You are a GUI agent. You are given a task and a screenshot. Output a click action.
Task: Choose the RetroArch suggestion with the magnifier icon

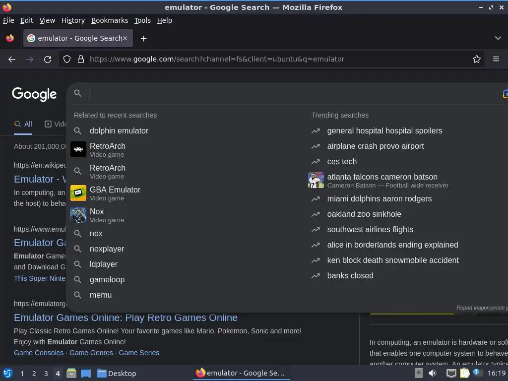[x=108, y=171]
